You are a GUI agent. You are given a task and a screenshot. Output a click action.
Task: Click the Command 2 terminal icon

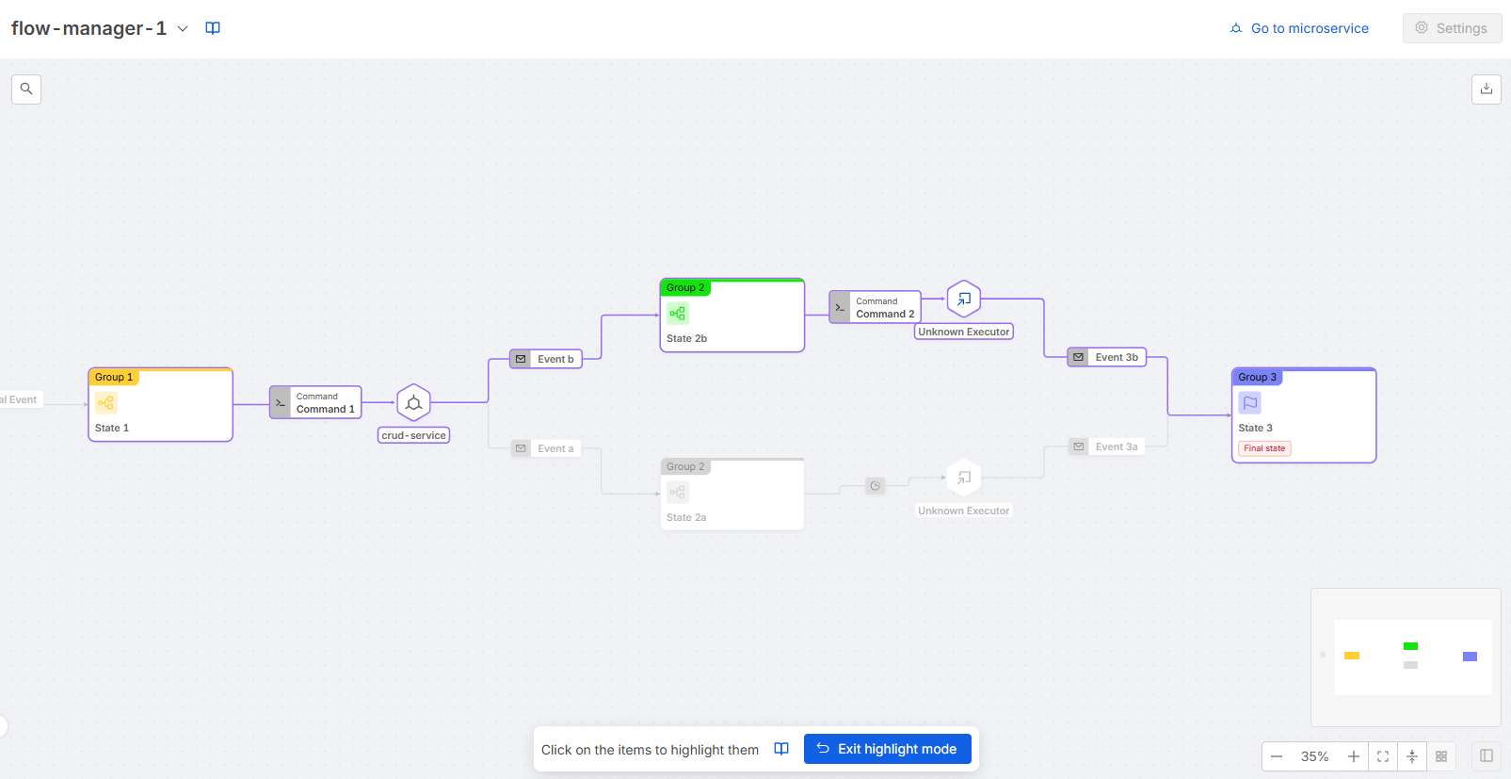[x=840, y=307]
